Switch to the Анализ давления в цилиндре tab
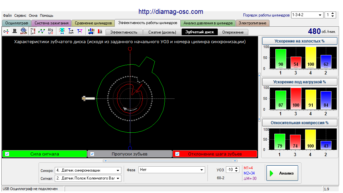This screenshot has height=193, width=343. (208, 23)
